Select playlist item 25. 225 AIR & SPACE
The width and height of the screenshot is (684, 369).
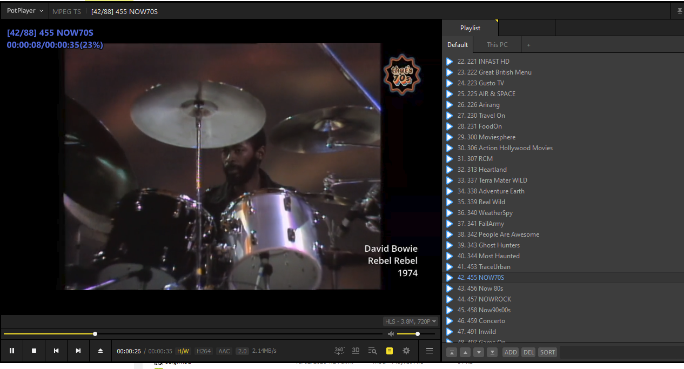point(564,94)
